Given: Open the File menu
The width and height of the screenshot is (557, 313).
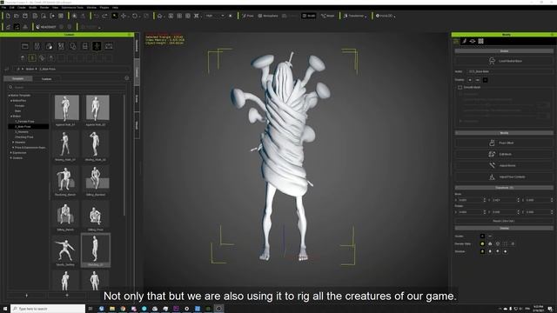Looking at the screenshot, I should point(3,8).
